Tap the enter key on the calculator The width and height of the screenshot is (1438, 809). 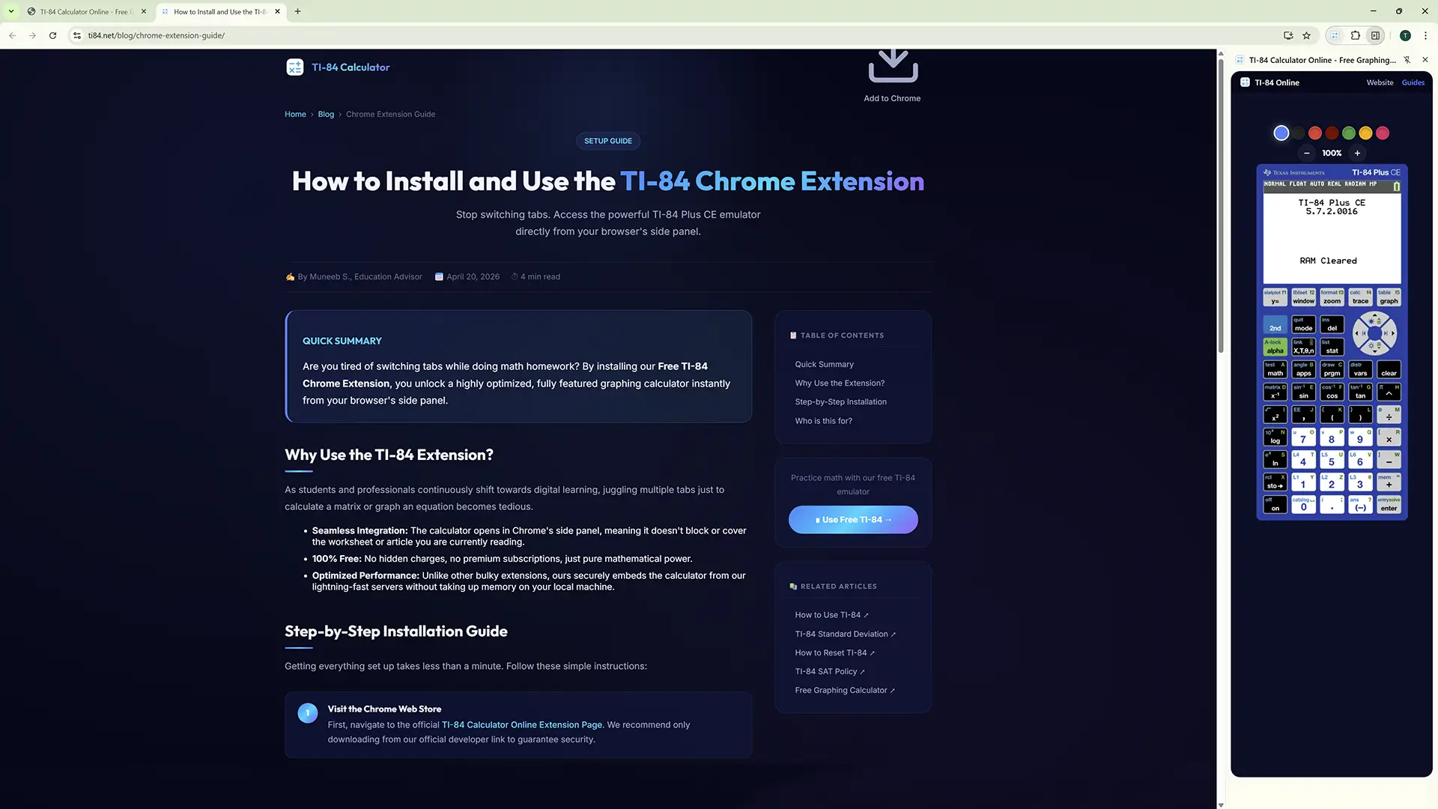(x=1389, y=505)
